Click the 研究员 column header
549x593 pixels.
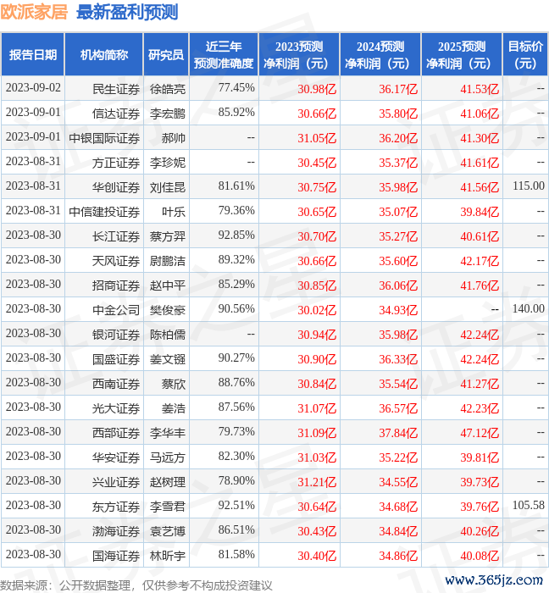(x=166, y=55)
